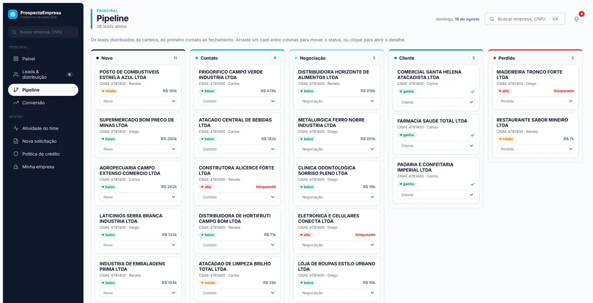Open Leads & distribuição menu item
This screenshot has height=303, width=593.
pyautogui.click(x=43, y=75)
